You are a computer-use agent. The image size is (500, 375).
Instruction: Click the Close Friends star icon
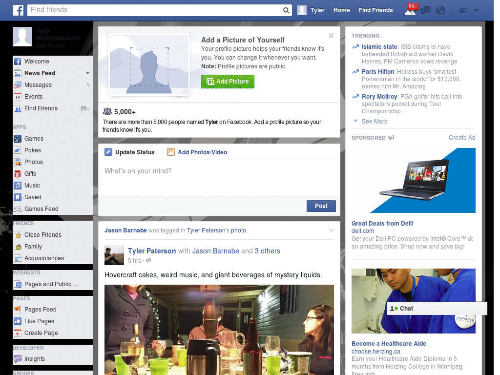point(18,235)
